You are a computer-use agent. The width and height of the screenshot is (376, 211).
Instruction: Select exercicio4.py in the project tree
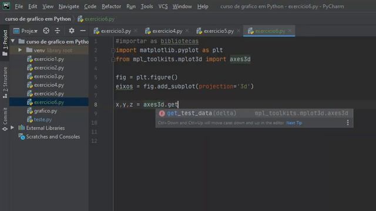[x=46, y=85]
